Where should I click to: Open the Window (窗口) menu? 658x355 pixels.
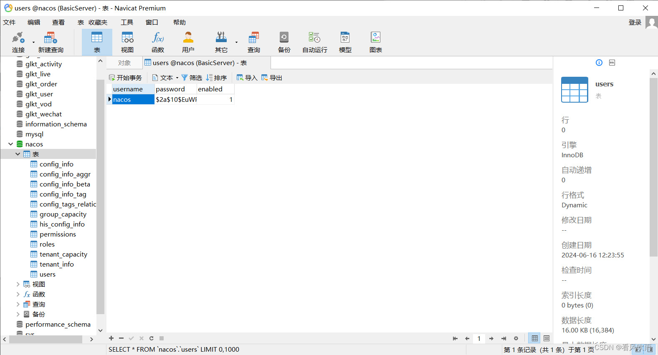pyautogui.click(x=152, y=22)
